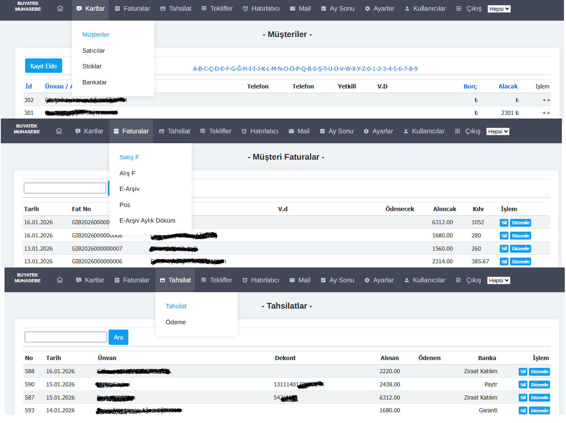566x423 pixels.
Task: Click Düzenle for invoice GIB2026000000007
Action: pyautogui.click(x=520, y=249)
